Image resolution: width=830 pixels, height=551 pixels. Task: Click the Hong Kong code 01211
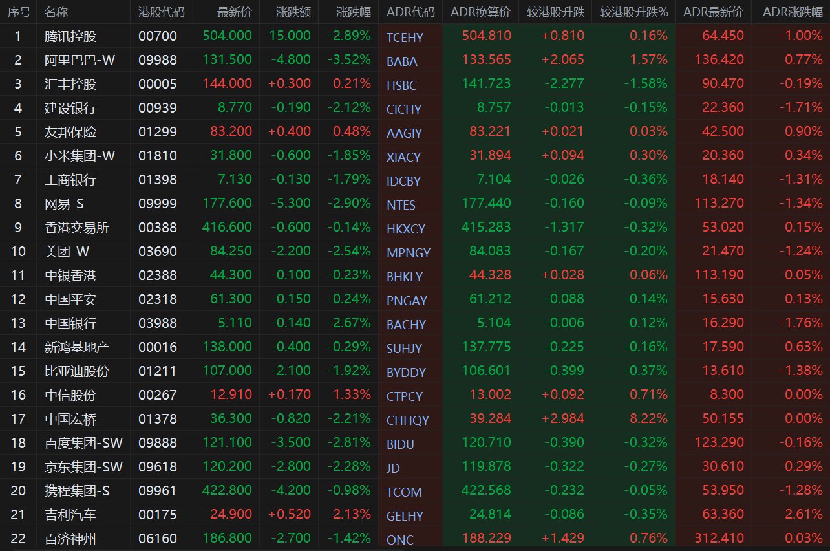pyautogui.click(x=158, y=371)
